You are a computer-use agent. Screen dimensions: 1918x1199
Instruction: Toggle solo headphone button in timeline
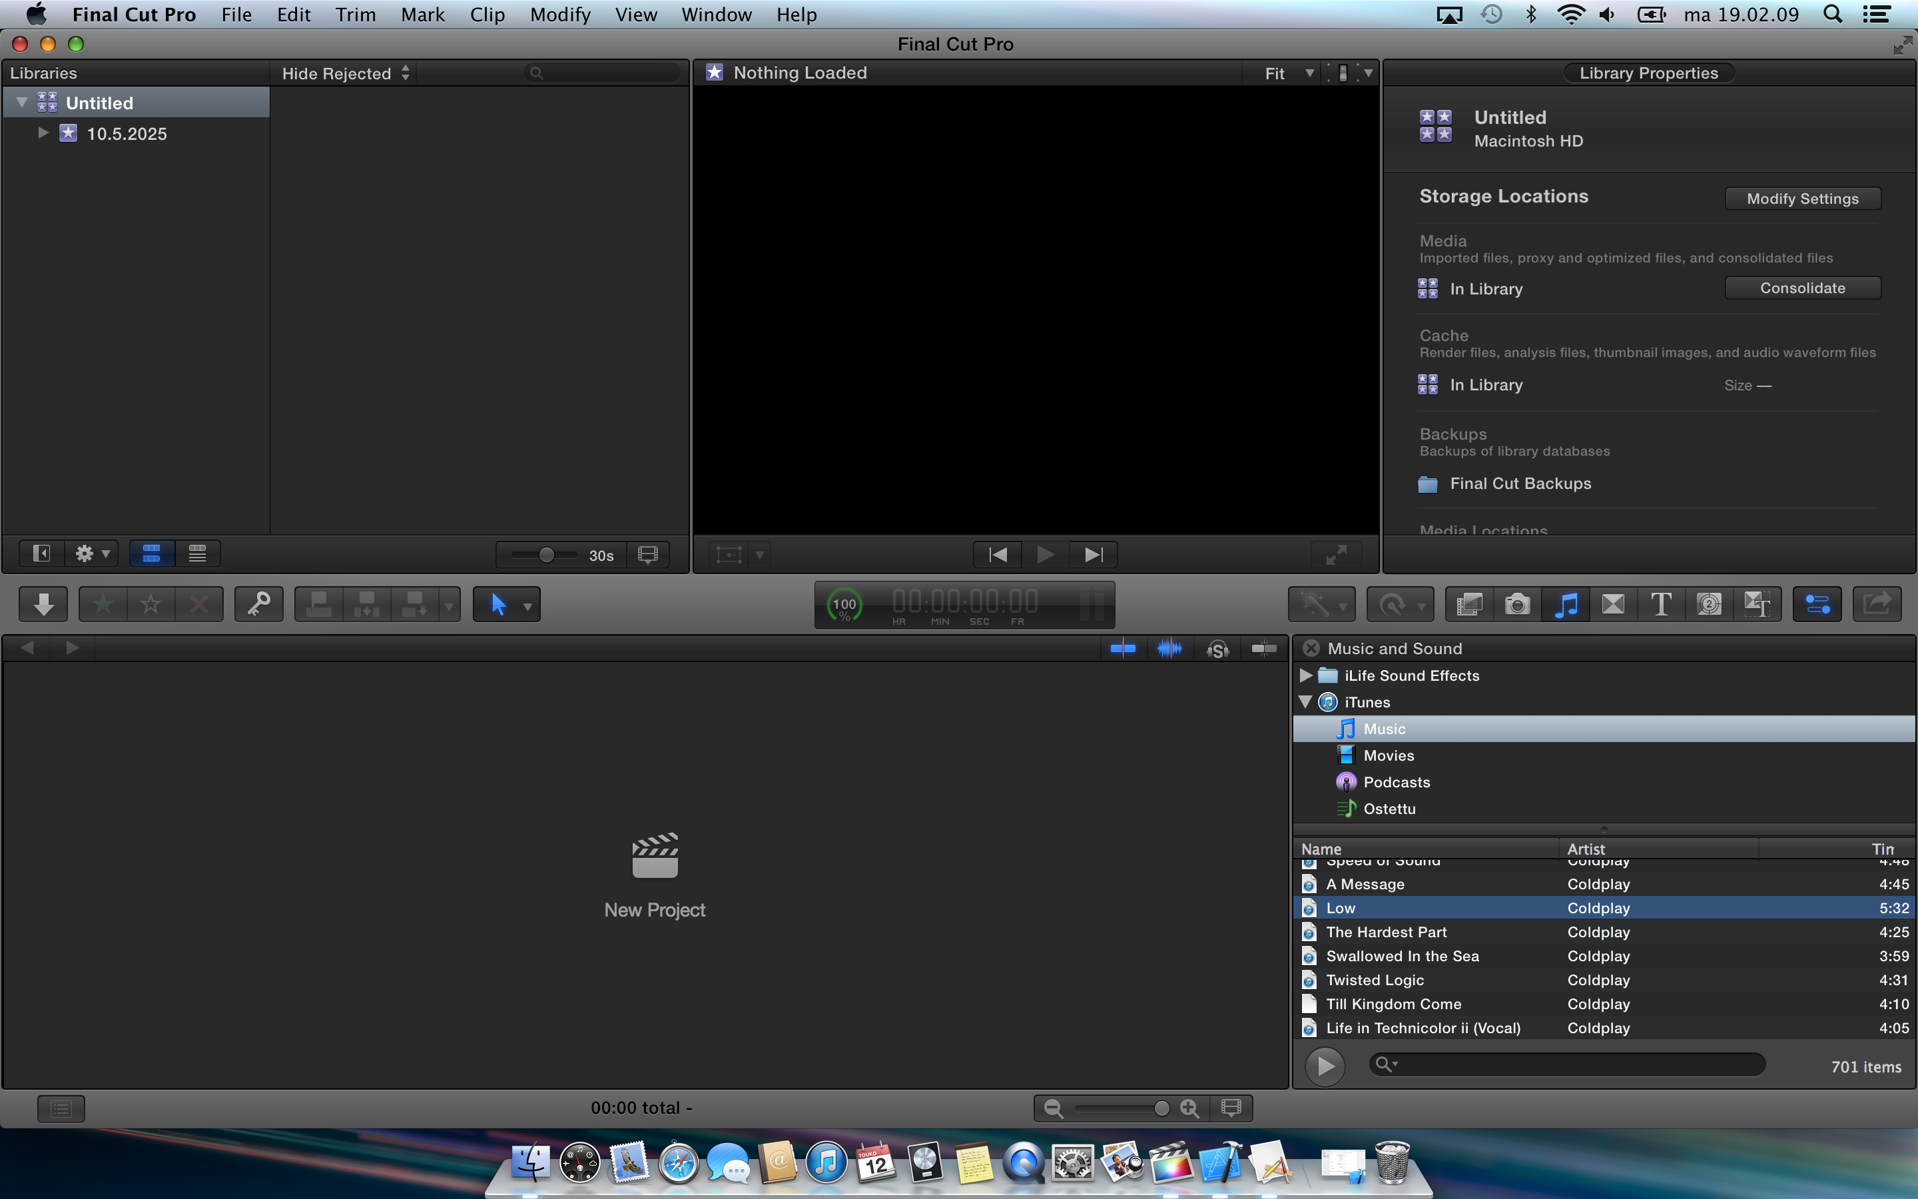coord(1217,649)
